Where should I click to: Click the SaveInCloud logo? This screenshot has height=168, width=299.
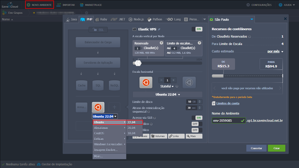(10, 5)
